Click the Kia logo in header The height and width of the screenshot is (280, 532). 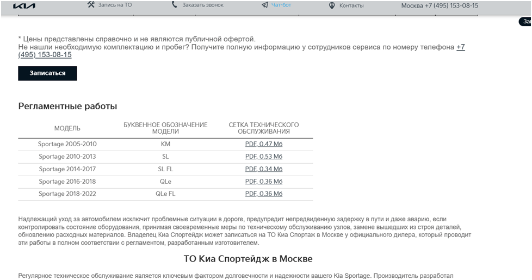click(x=24, y=6)
